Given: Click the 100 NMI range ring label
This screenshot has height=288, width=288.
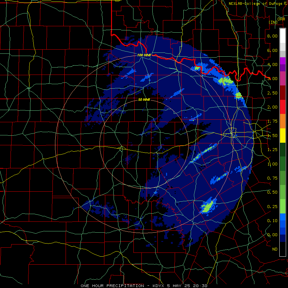Looking at the screenshot, I should 144,55.
